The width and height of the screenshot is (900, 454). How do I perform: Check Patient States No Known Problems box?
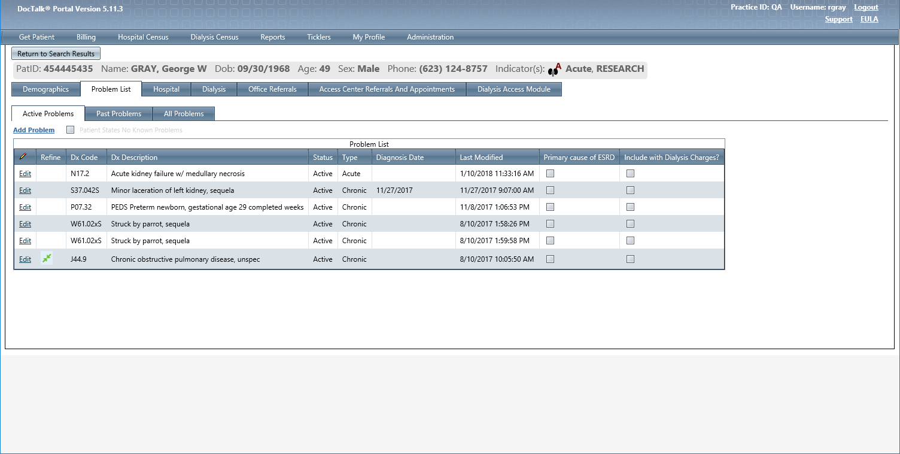71,129
